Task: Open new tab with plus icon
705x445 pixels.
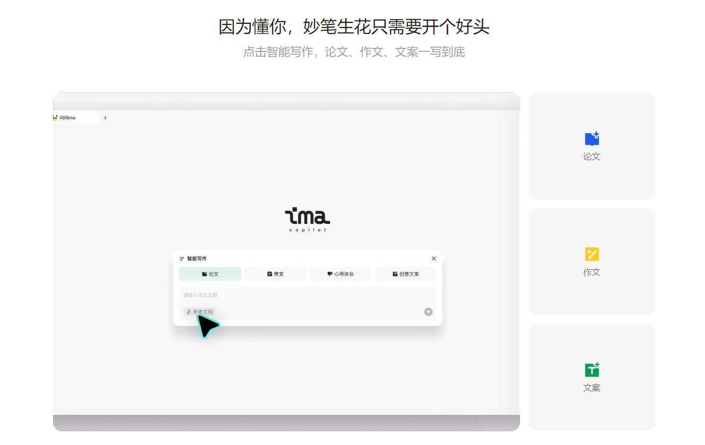Action: click(x=105, y=118)
